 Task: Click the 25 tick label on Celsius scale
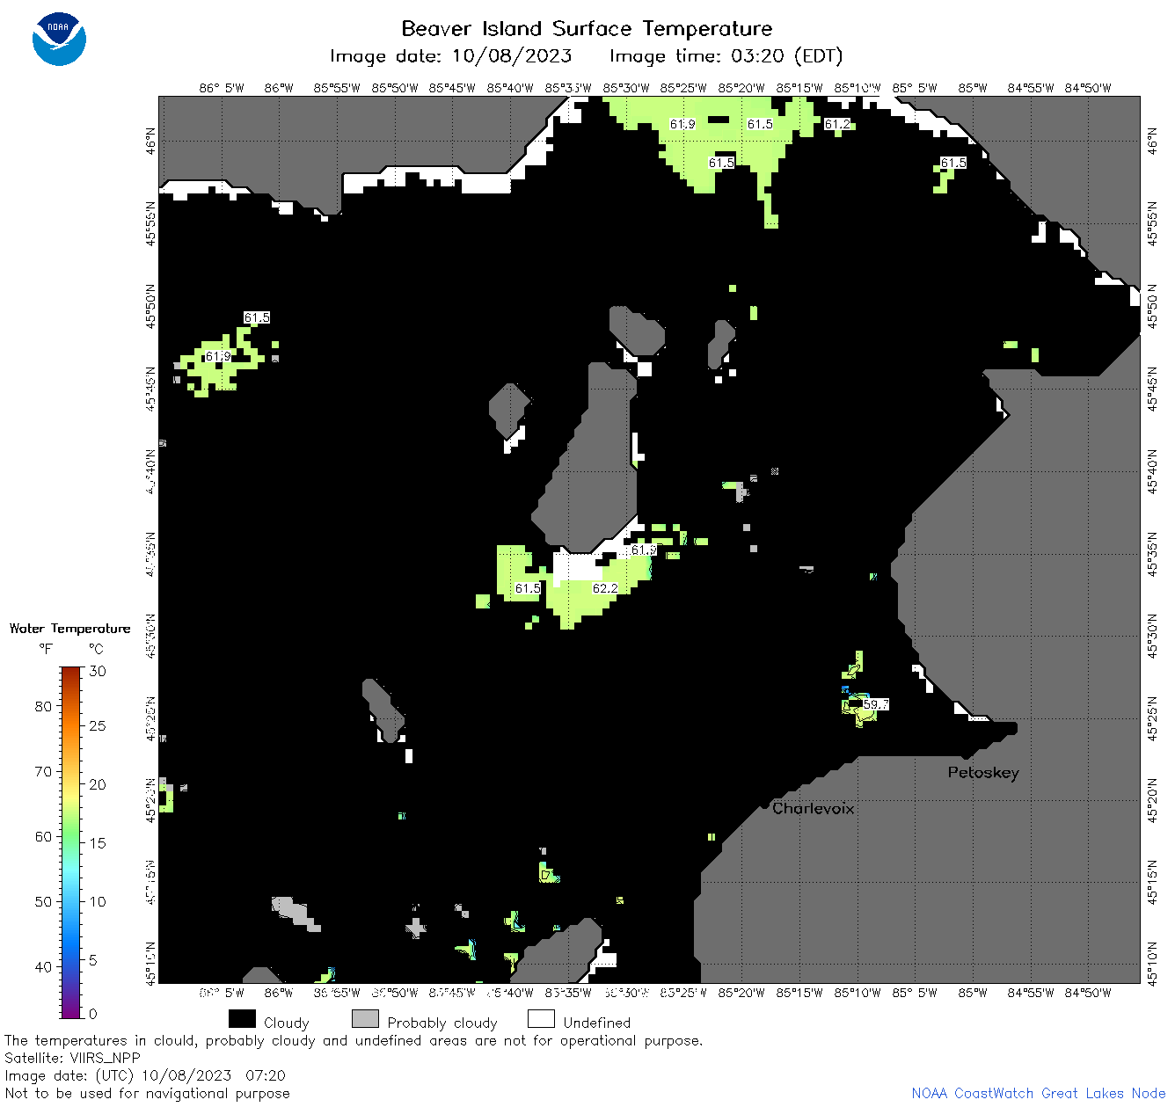click(98, 726)
